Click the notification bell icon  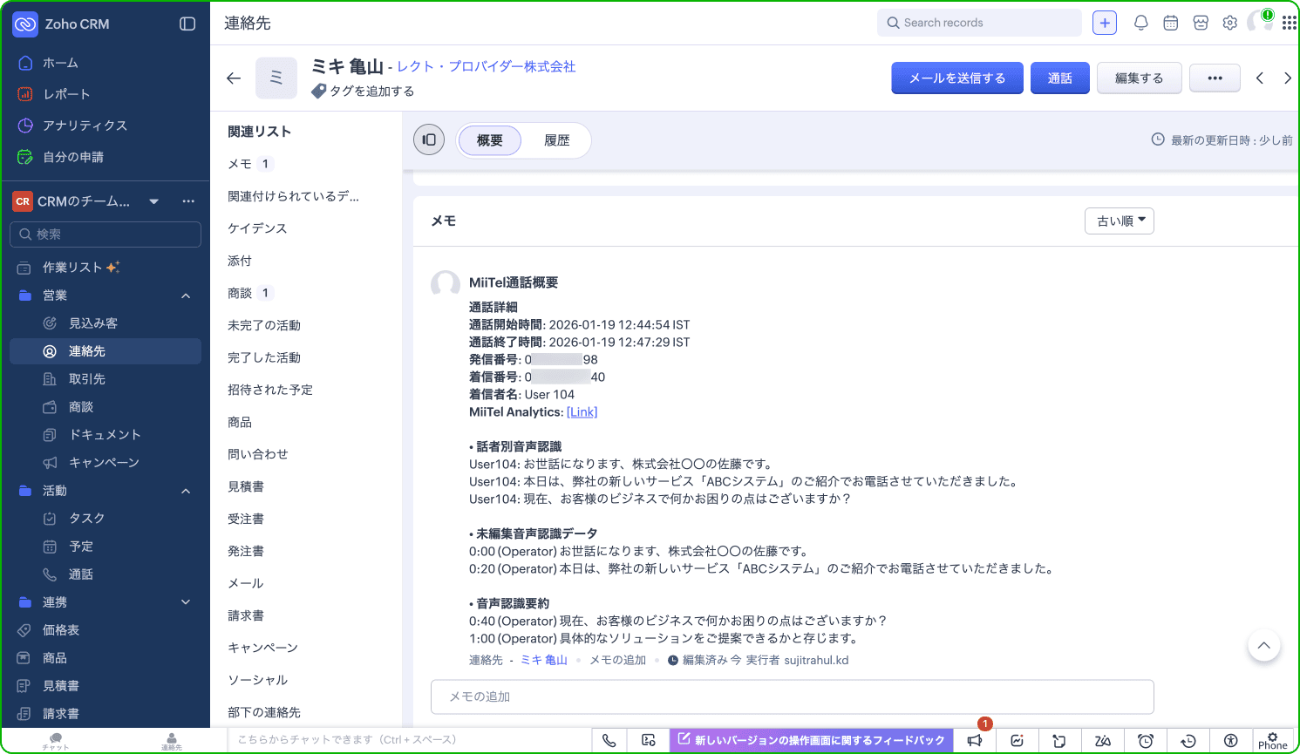point(1140,24)
